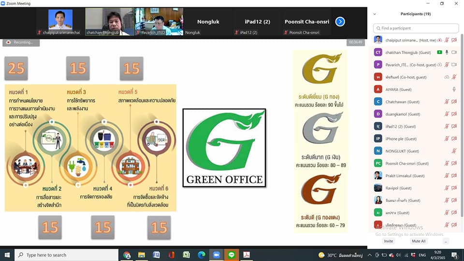Click chaipiput srimane recording indicator icon

(440, 40)
